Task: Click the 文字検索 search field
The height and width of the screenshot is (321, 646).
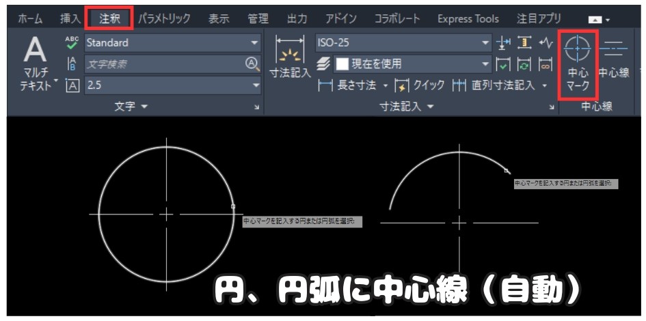Action: click(x=165, y=64)
